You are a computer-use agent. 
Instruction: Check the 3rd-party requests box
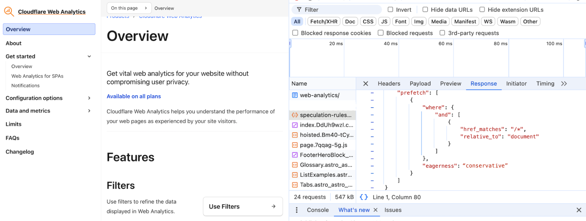pyautogui.click(x=442, y=33)
